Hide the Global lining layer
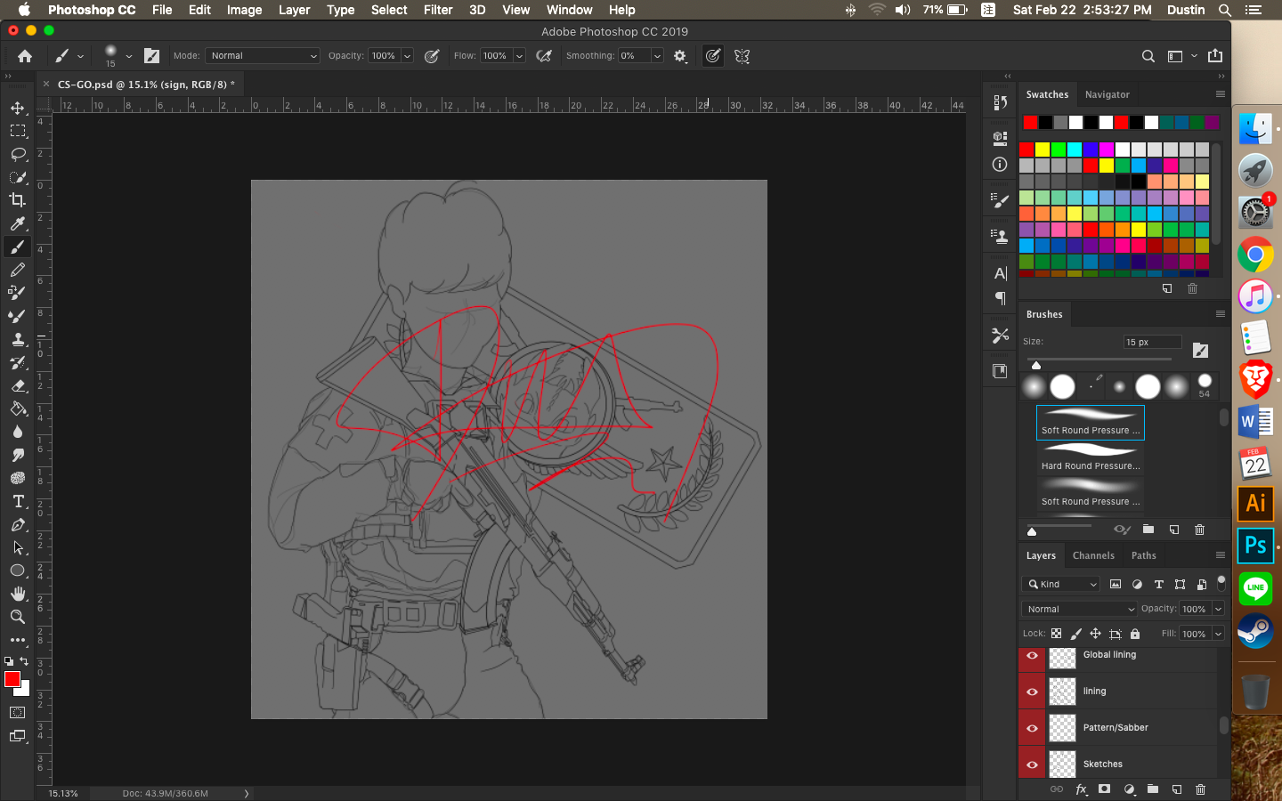Viewport: 1282px width, 801px height. click(1032, 655)
